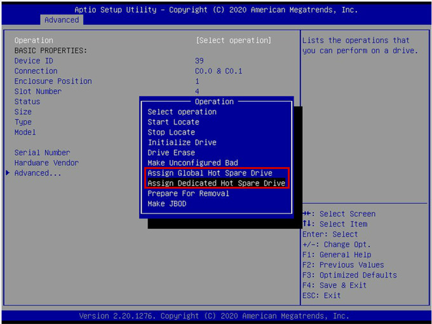Choose 'Select operation' in Operation popup

pyautogui.click(x=182, y=112)
